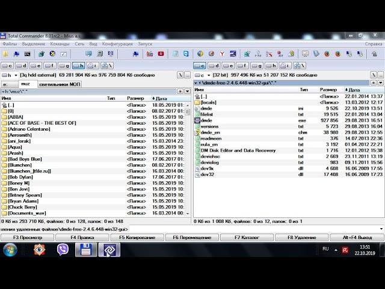Click the dark blue square toolbar icon after Yandex
The height and width of the screenshot is (289, 385).
[x=233, y=54]
